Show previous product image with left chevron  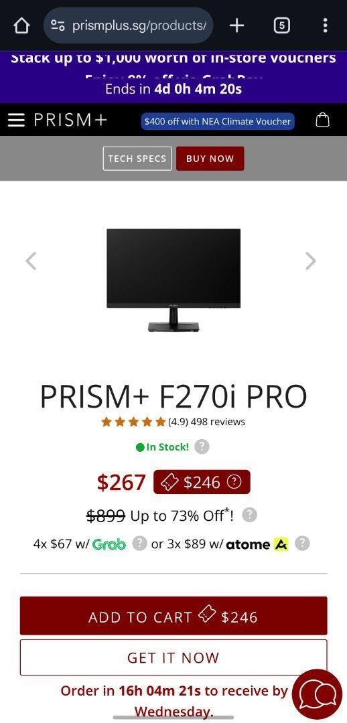[31, 261]
